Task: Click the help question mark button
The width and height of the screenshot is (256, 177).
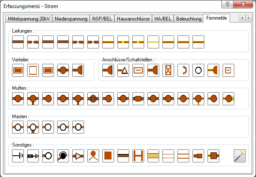Action: tap(228, 4)
